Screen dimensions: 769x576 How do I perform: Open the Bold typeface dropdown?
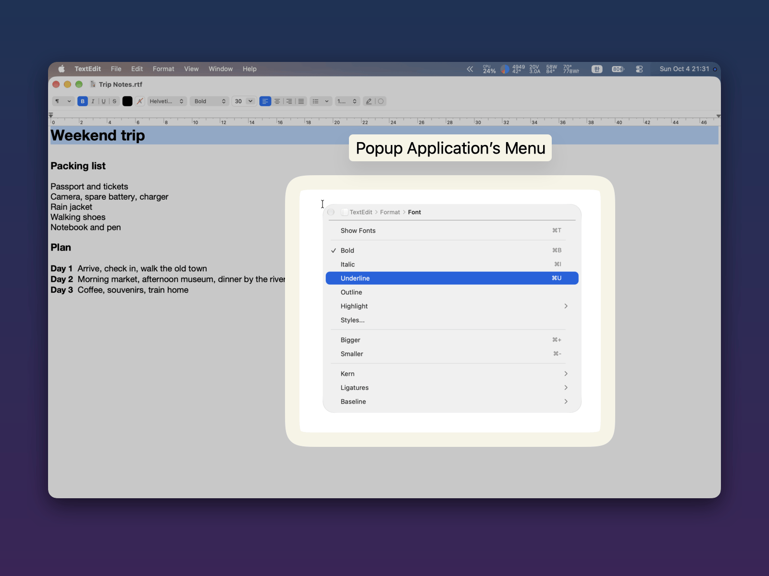point(210,101)
